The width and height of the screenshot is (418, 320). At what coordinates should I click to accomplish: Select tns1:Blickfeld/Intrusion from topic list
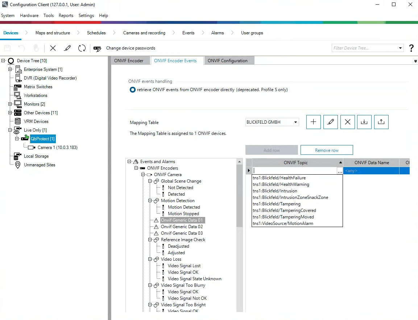[x=275, y=191]
